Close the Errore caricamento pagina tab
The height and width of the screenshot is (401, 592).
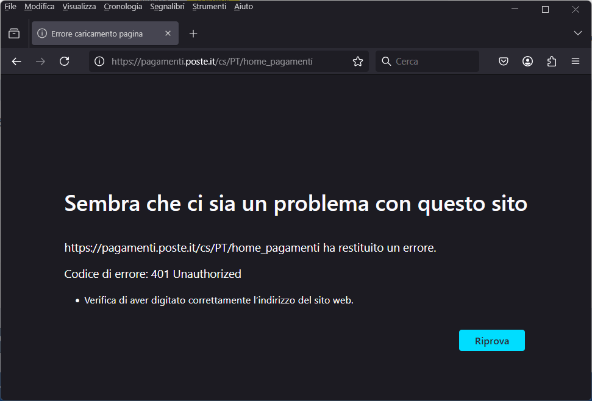click(168, 34)
